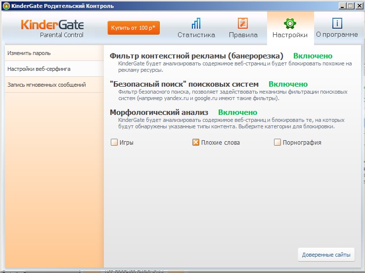
Task: Switch to the Правила tab label
Action: 243,35
